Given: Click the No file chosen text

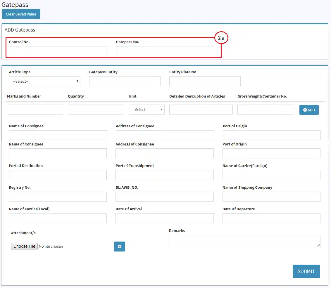Looking at the screenshot, I should [x=51, y=246].
